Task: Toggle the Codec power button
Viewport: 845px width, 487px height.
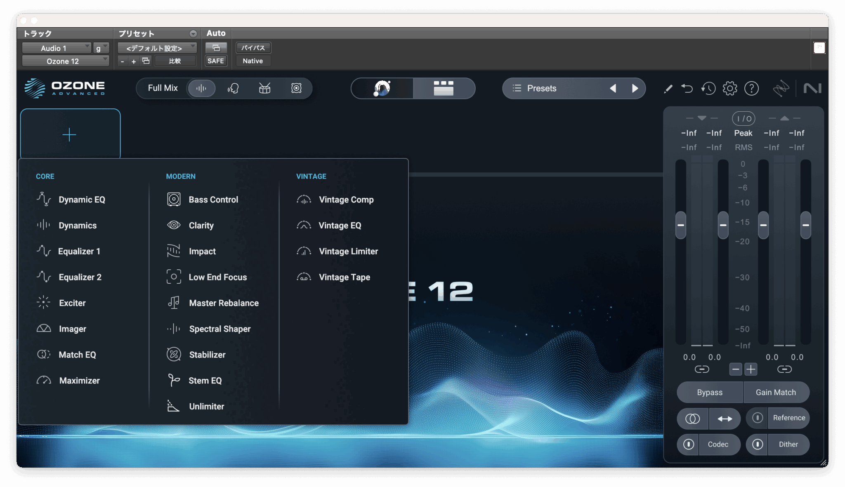Action: click(x=688, y=444)
